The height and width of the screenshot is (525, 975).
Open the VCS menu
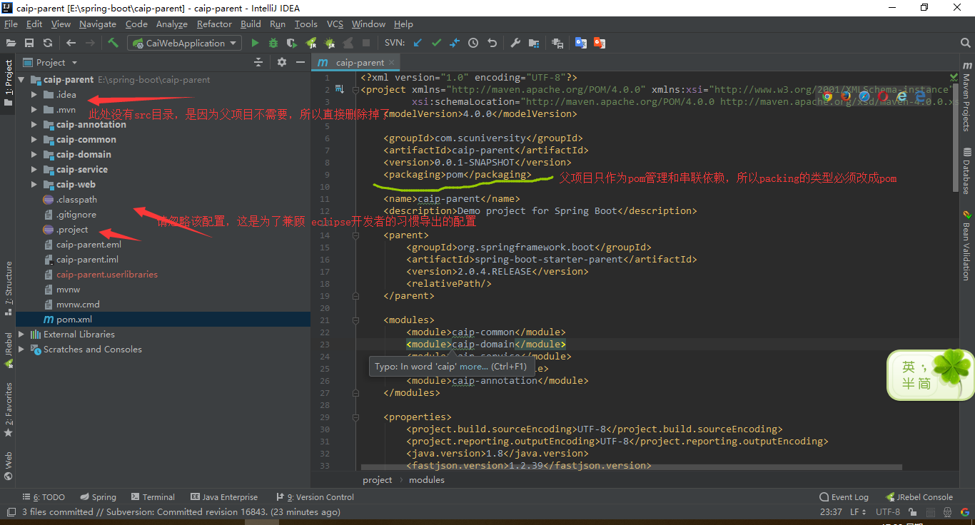pos(334,24)
